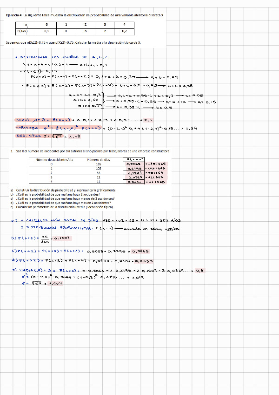279x395 pixels.
Task: Click the note "Añadido en tabla arriba"
Action: point(152,229)
